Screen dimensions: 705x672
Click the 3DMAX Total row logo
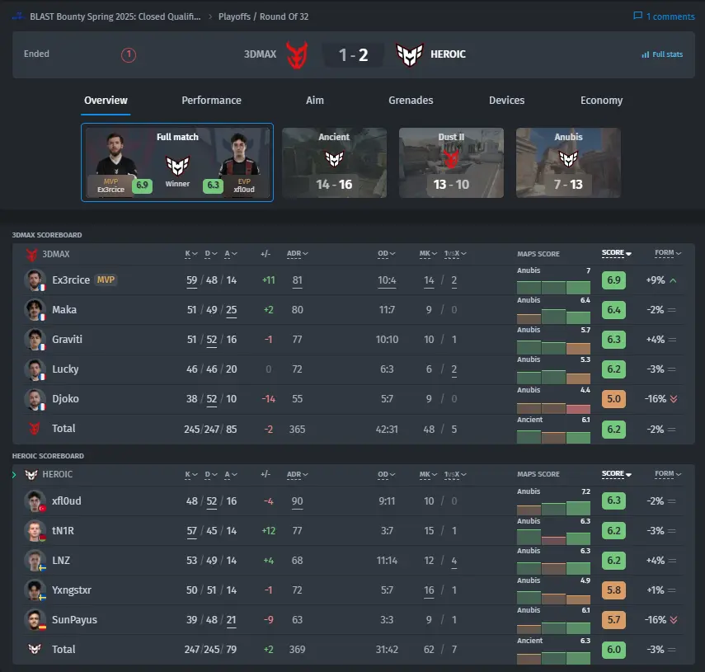(x=34, y=429)
